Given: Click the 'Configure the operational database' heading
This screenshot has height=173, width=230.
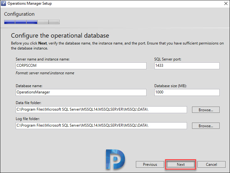Looking at the screenshot, I should tap(60, 36).
